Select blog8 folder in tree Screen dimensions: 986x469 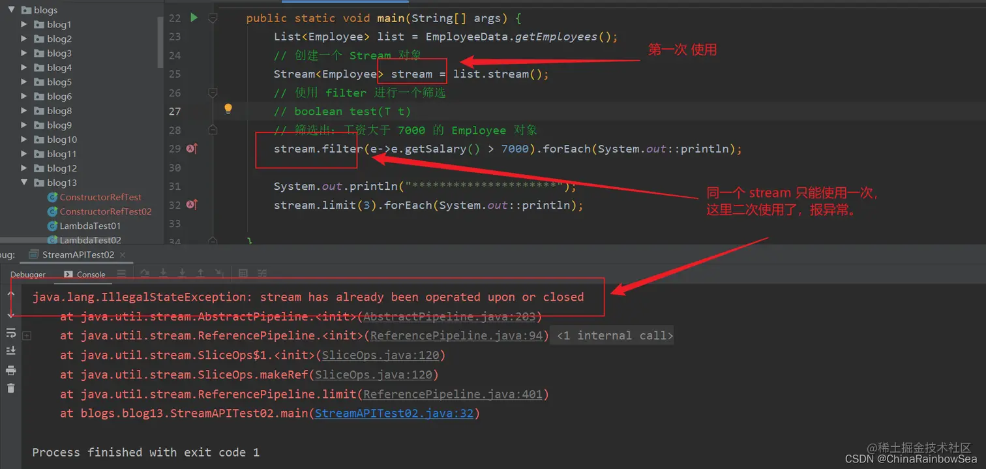[59, 111]
